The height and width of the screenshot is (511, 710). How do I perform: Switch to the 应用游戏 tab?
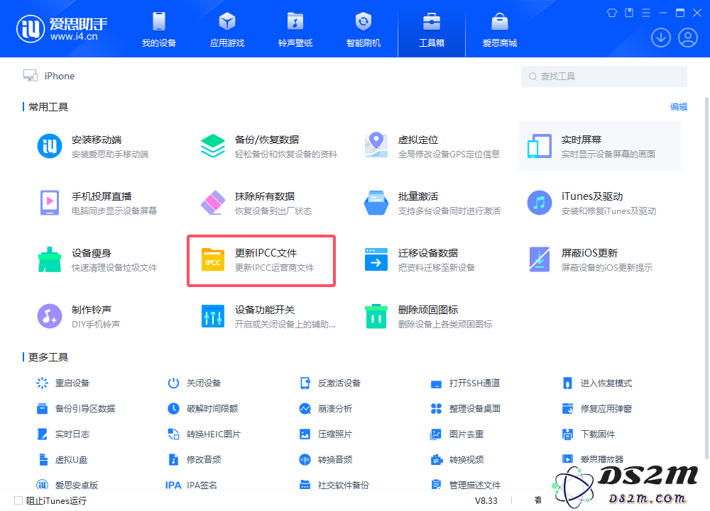tap(227, 30)
